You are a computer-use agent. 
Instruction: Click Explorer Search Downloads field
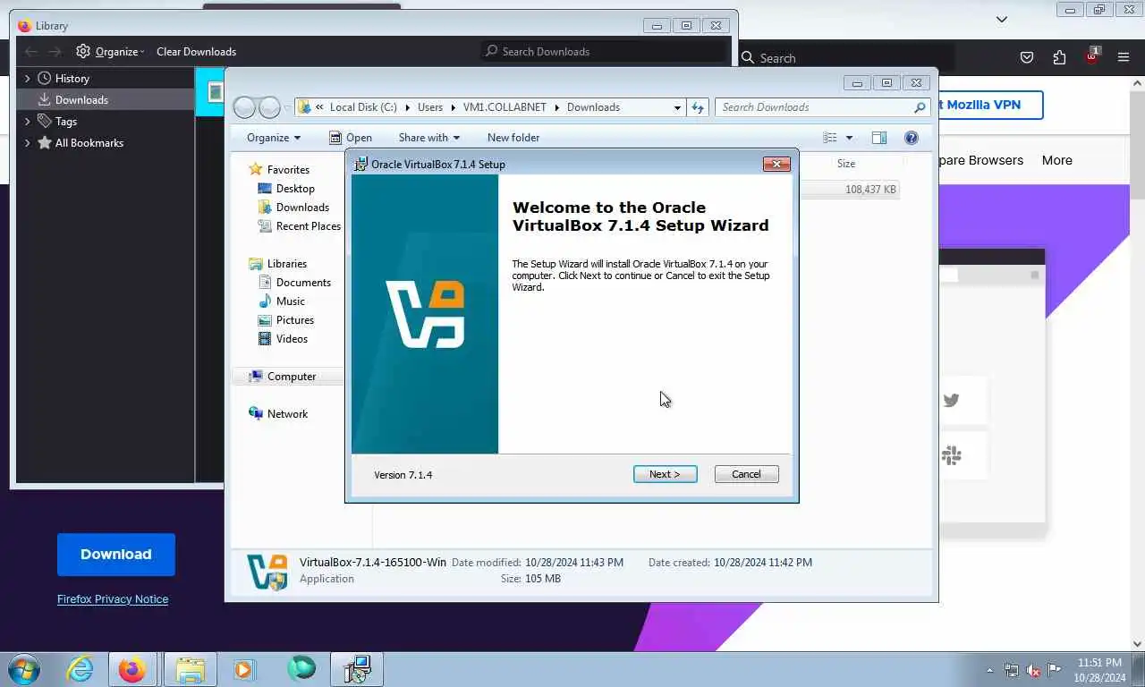(x=821, y=107)
